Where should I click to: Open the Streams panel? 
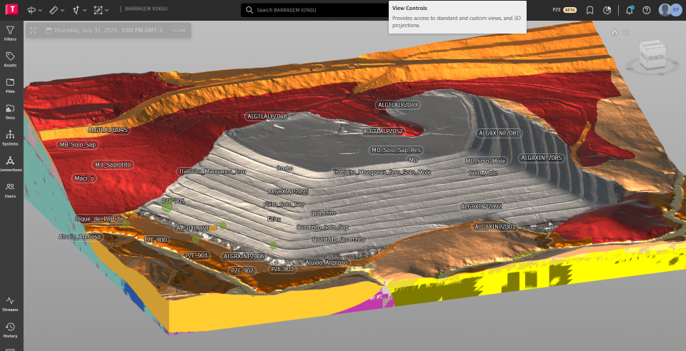(x=10, y=304)
